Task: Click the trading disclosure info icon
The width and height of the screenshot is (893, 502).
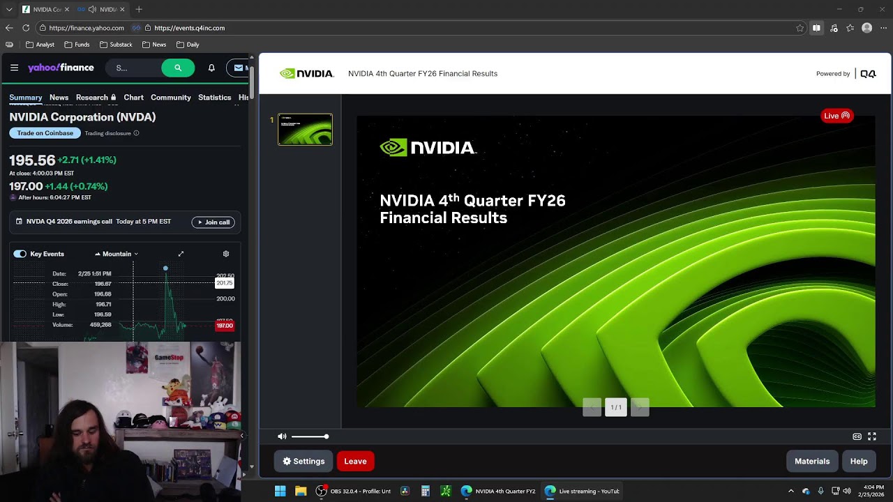Action: pos(136,133)
